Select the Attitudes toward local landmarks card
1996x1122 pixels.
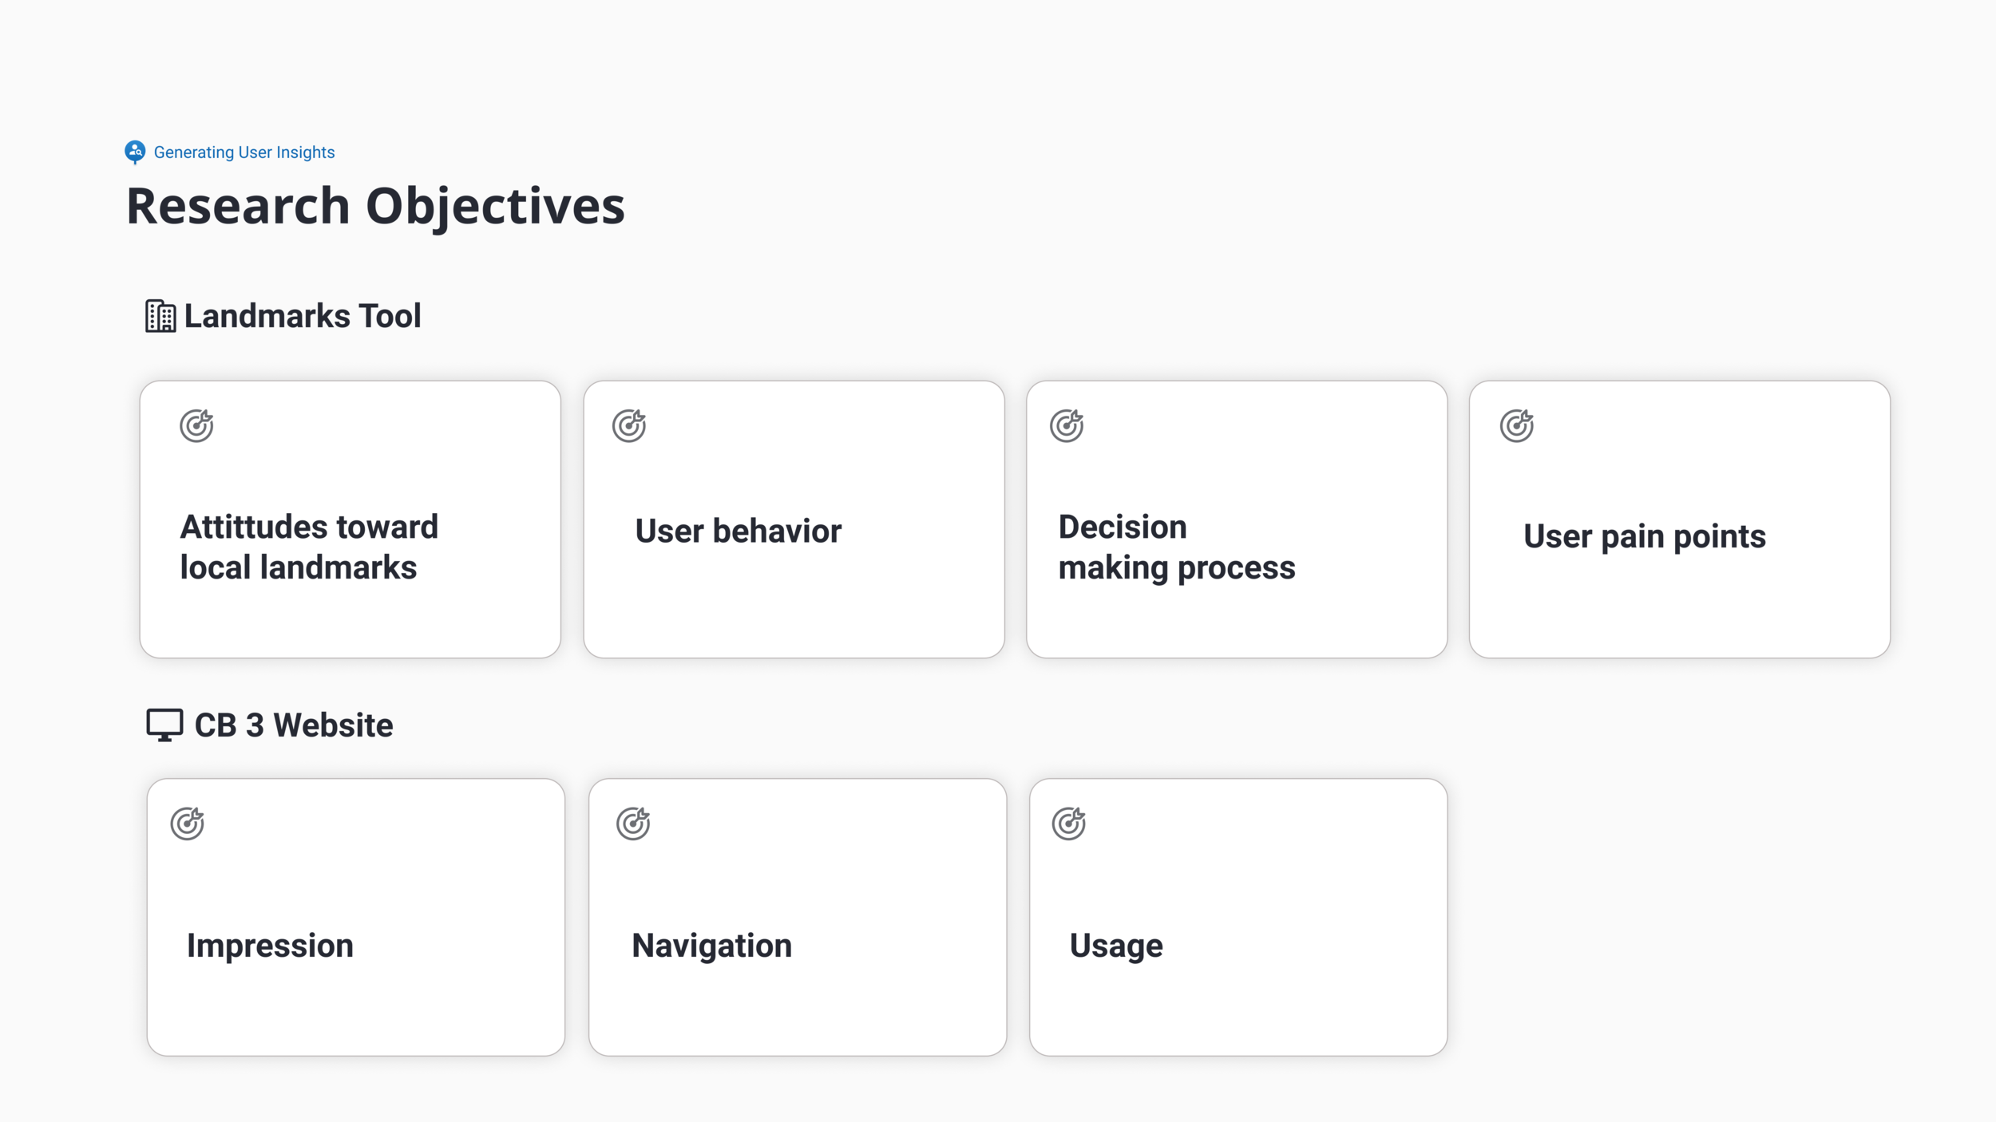pyautogui.click(x=350, y=520)
